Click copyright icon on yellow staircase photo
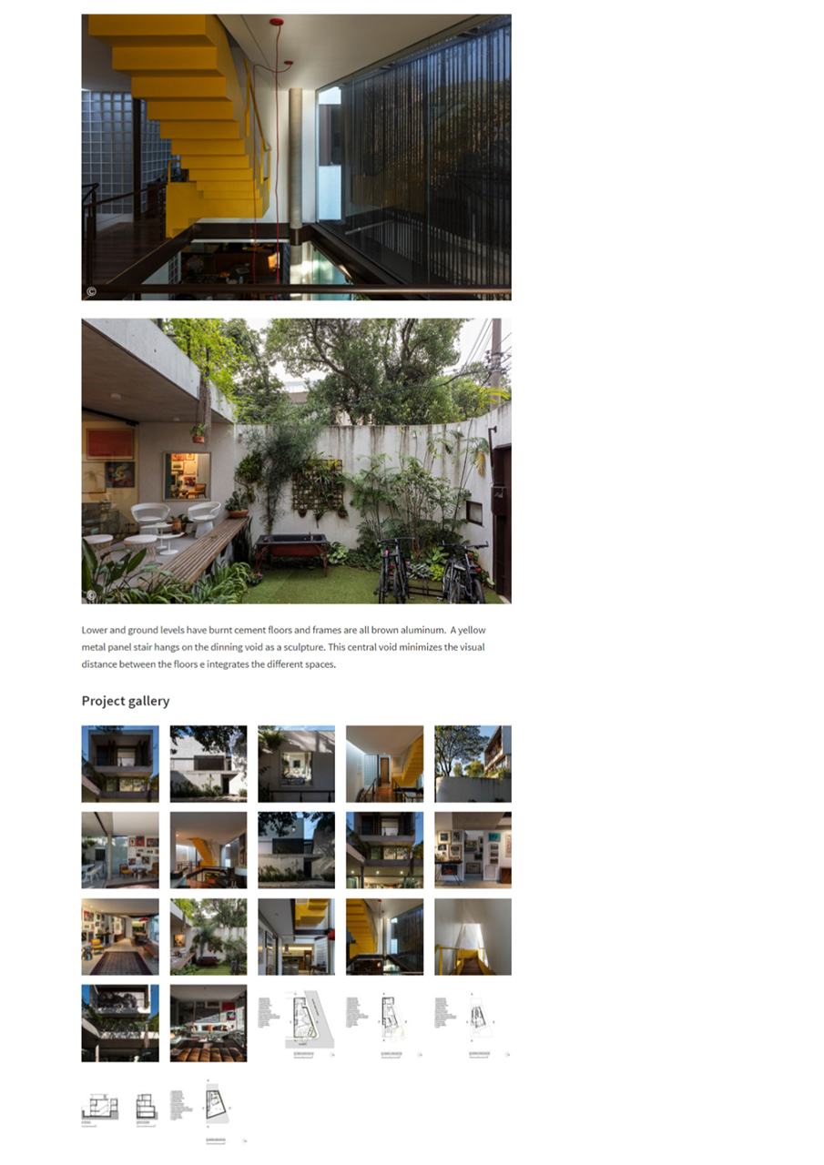This screenshot has height=1165, width=824. pos(91,291)
